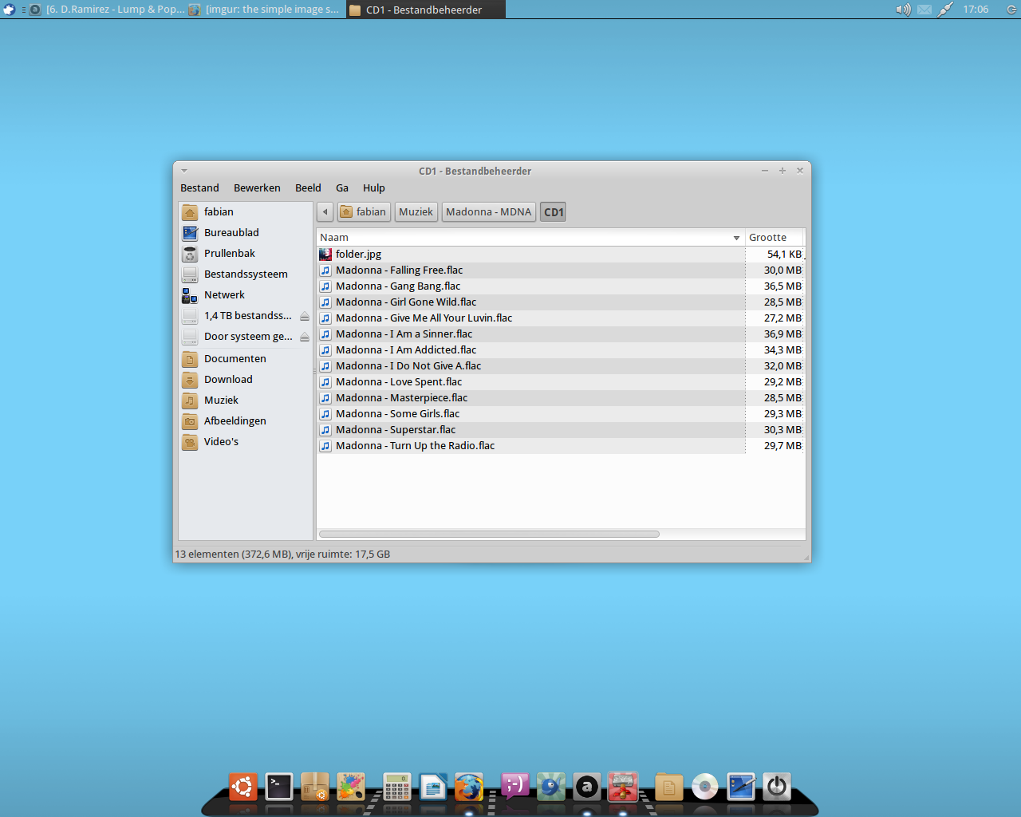Screen dimensions: 1021x817
Task: Click the volume icon in top panel
Action: pyautogui.click(x=903, y=10)
